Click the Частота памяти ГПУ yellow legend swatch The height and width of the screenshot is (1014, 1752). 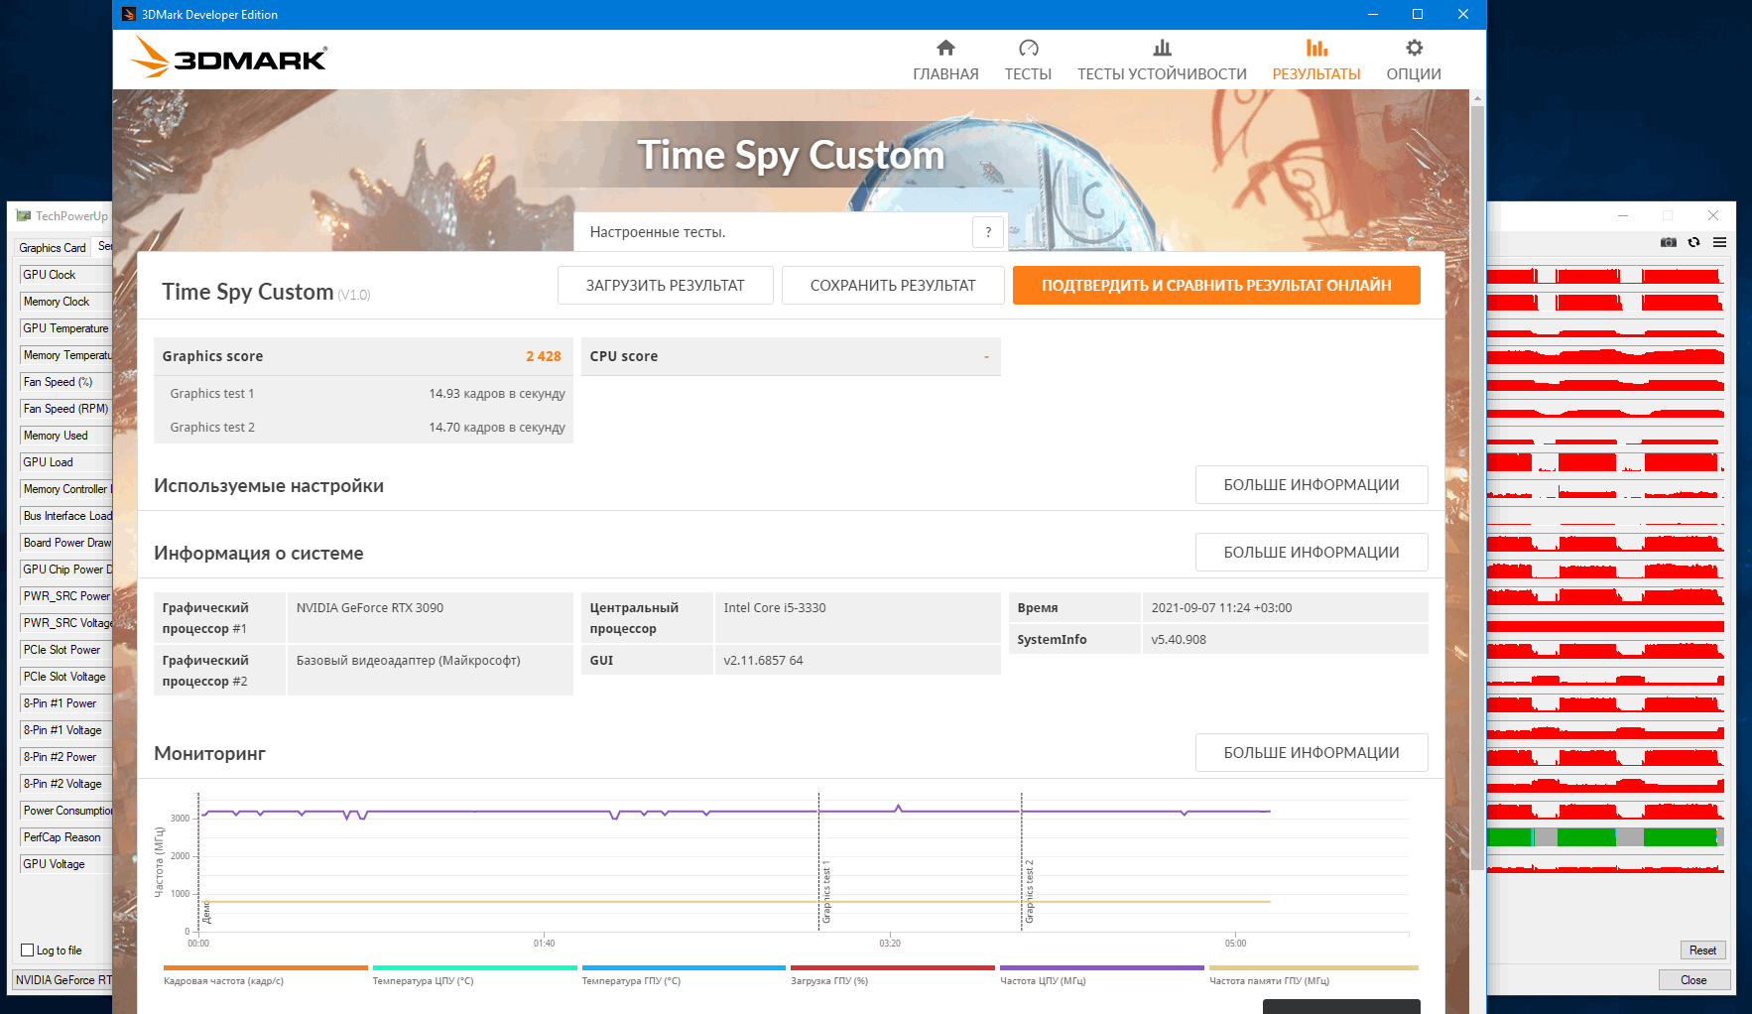(1314, 967)
